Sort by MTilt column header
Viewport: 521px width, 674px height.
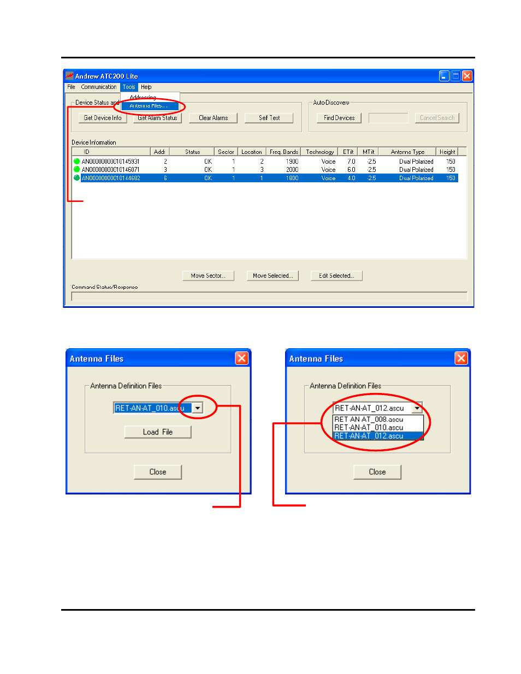369,152
